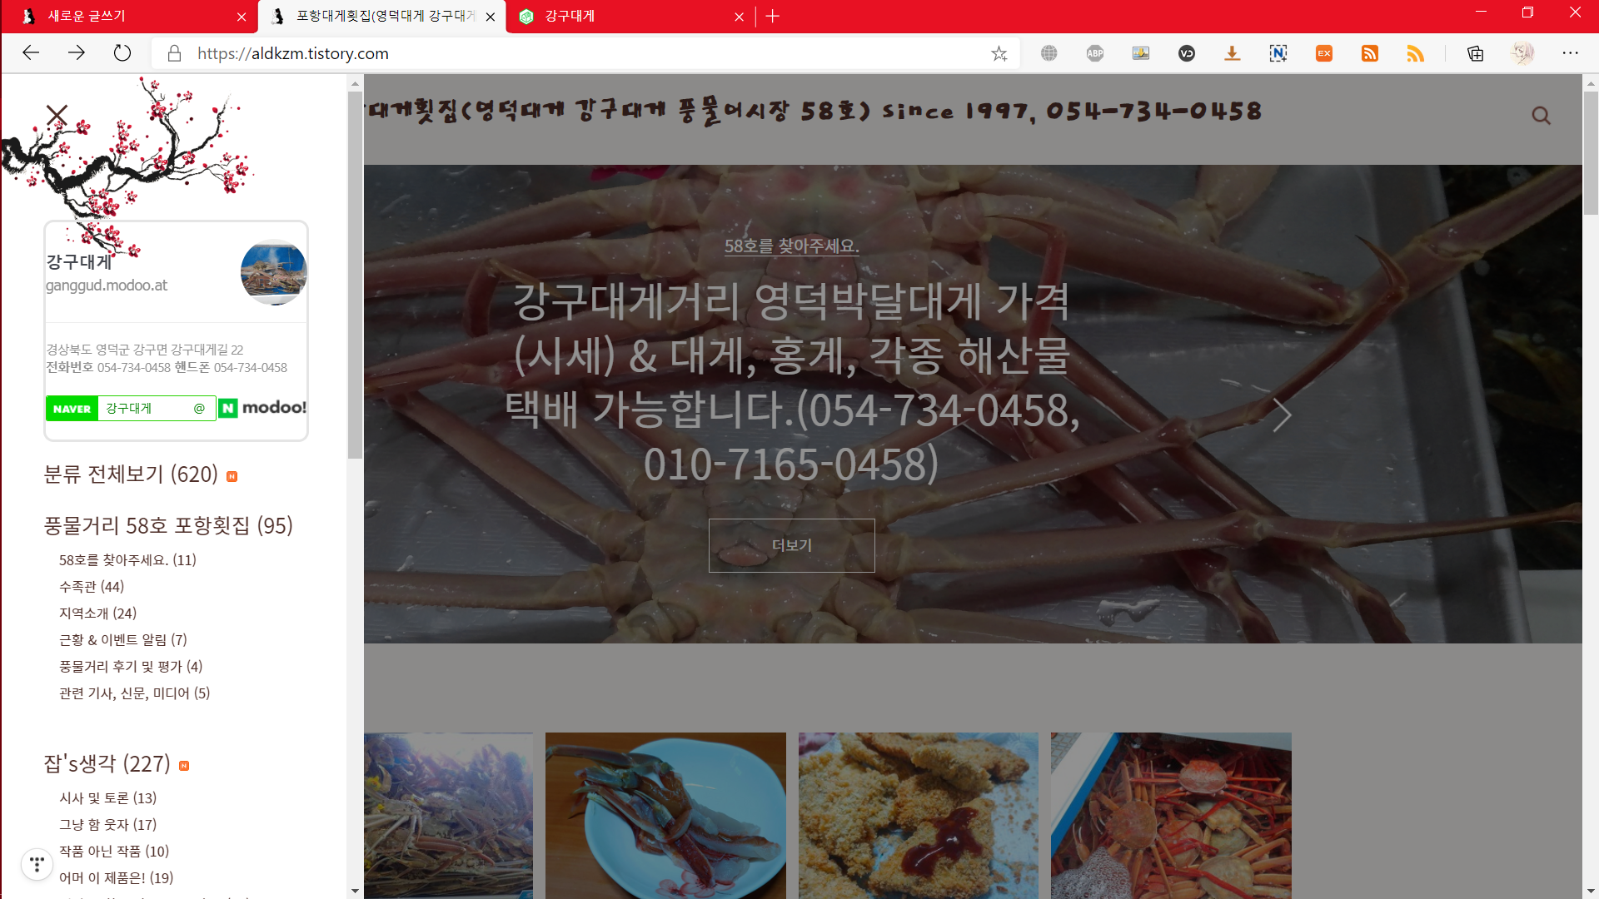Open the 수족관 (44) category link
Image resolution: width=1599 pixels, height=899 pixels.
tap(92, 587)
